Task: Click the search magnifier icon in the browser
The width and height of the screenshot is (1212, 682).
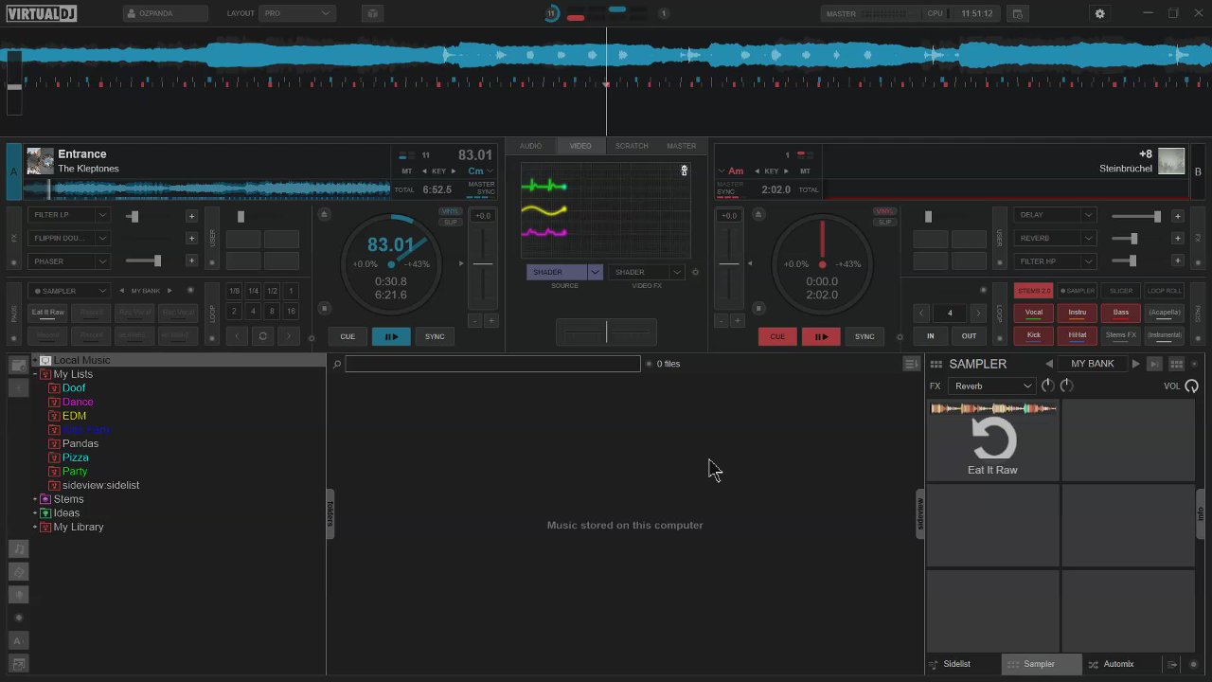Action: (x=336, y=364)
